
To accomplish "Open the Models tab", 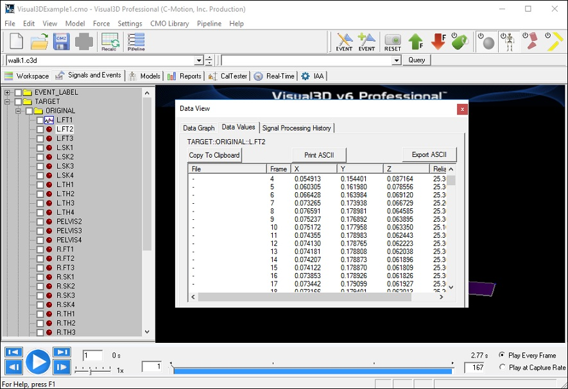I will click(145, 76).
